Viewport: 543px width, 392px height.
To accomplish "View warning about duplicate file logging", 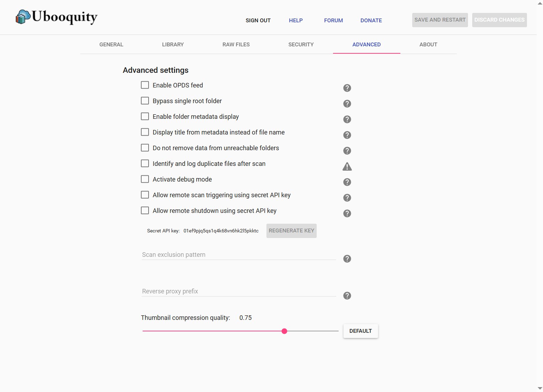I will [347, 166].
